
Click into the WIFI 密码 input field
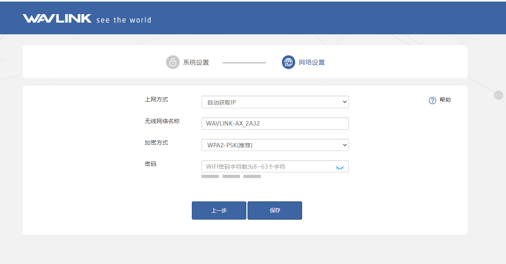coord(267,167)
